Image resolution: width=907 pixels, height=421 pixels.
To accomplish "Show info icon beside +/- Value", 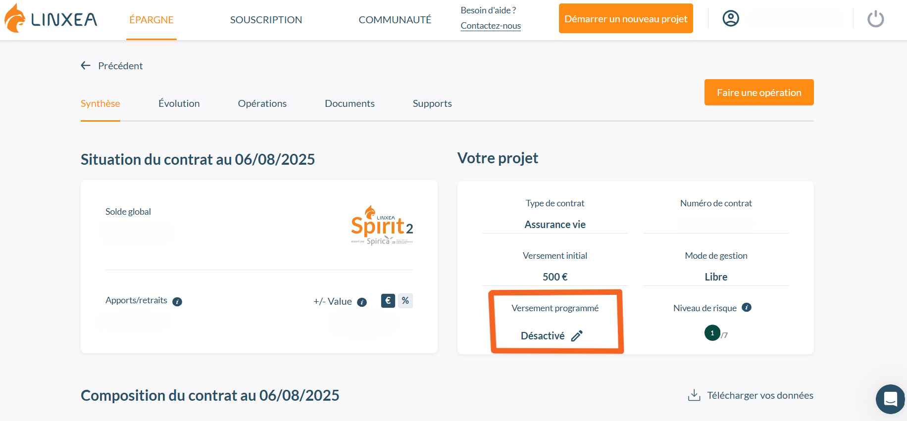I will pyautogui.click(x=362, y=302).
